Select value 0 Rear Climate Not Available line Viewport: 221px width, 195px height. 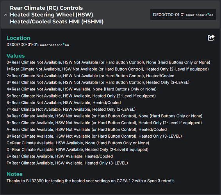click(x=108, y=62)
